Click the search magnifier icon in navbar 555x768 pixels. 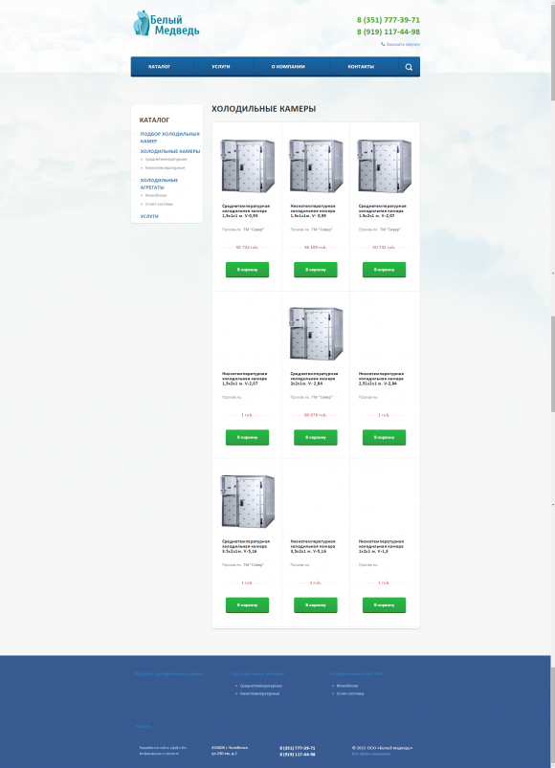pos(409,67)
